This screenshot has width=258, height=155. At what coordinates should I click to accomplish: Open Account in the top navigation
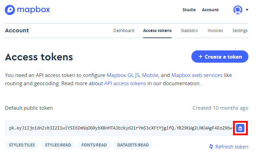point(210,10)
